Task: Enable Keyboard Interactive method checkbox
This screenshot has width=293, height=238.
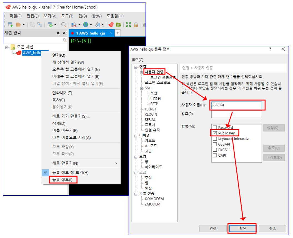Action: click(215, 139)
